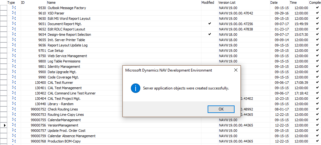Screen dimensions: 321x145
Task: Click codeunit icon for Log Table Permissions
Action: pos(14,61)
